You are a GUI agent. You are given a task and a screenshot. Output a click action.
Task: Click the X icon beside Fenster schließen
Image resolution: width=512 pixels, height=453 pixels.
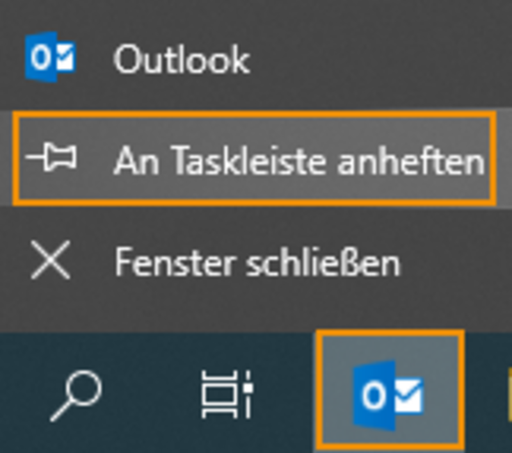[51, 260]
